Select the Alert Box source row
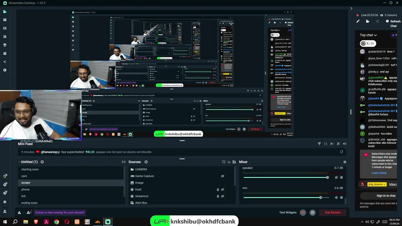The width and height of the screenshot is (402, 226). coord(182,203)
